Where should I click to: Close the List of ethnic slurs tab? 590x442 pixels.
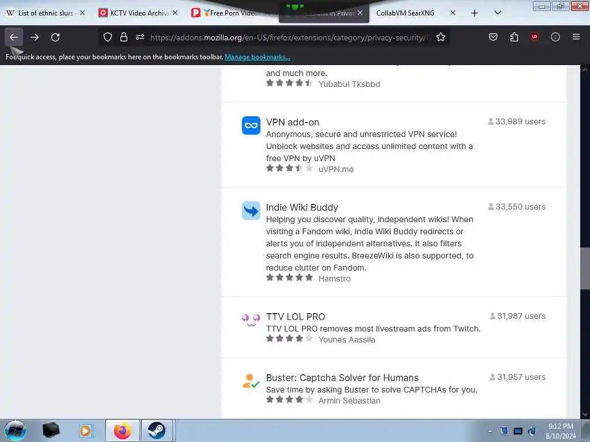pyautogui.click(x=82, y=13)
